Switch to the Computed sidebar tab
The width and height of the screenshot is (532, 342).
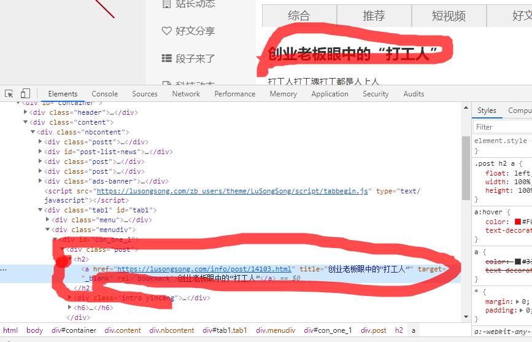click(520, 111)
